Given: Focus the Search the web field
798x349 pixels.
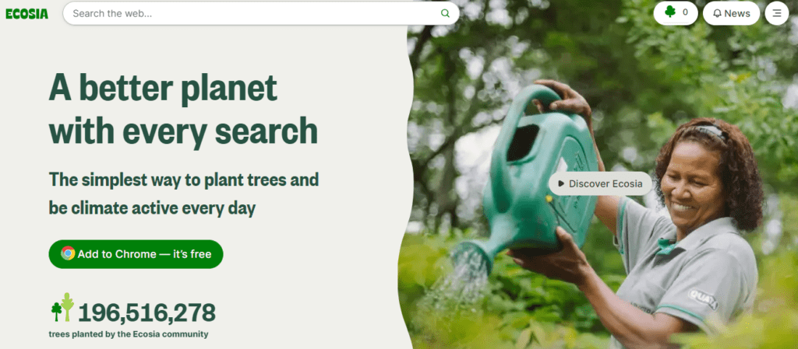Looking at the screenshot, I should pos(261,14).
